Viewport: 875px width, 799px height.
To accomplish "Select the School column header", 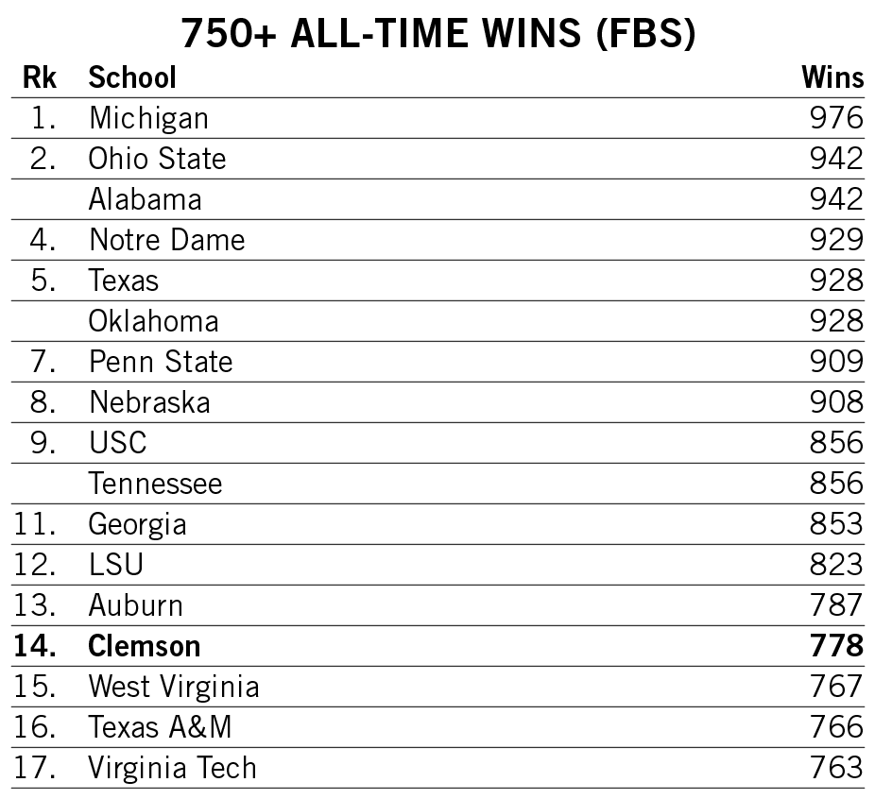I will pos(132,76).
